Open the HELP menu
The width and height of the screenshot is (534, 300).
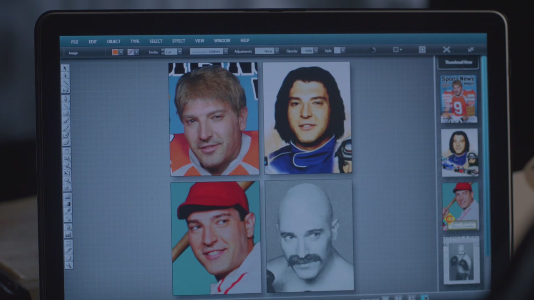coord(245,40)
